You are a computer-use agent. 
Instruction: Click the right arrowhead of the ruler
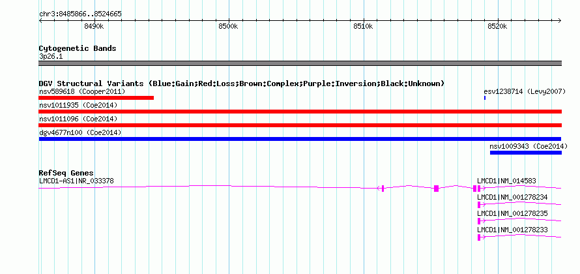point(560,20)
